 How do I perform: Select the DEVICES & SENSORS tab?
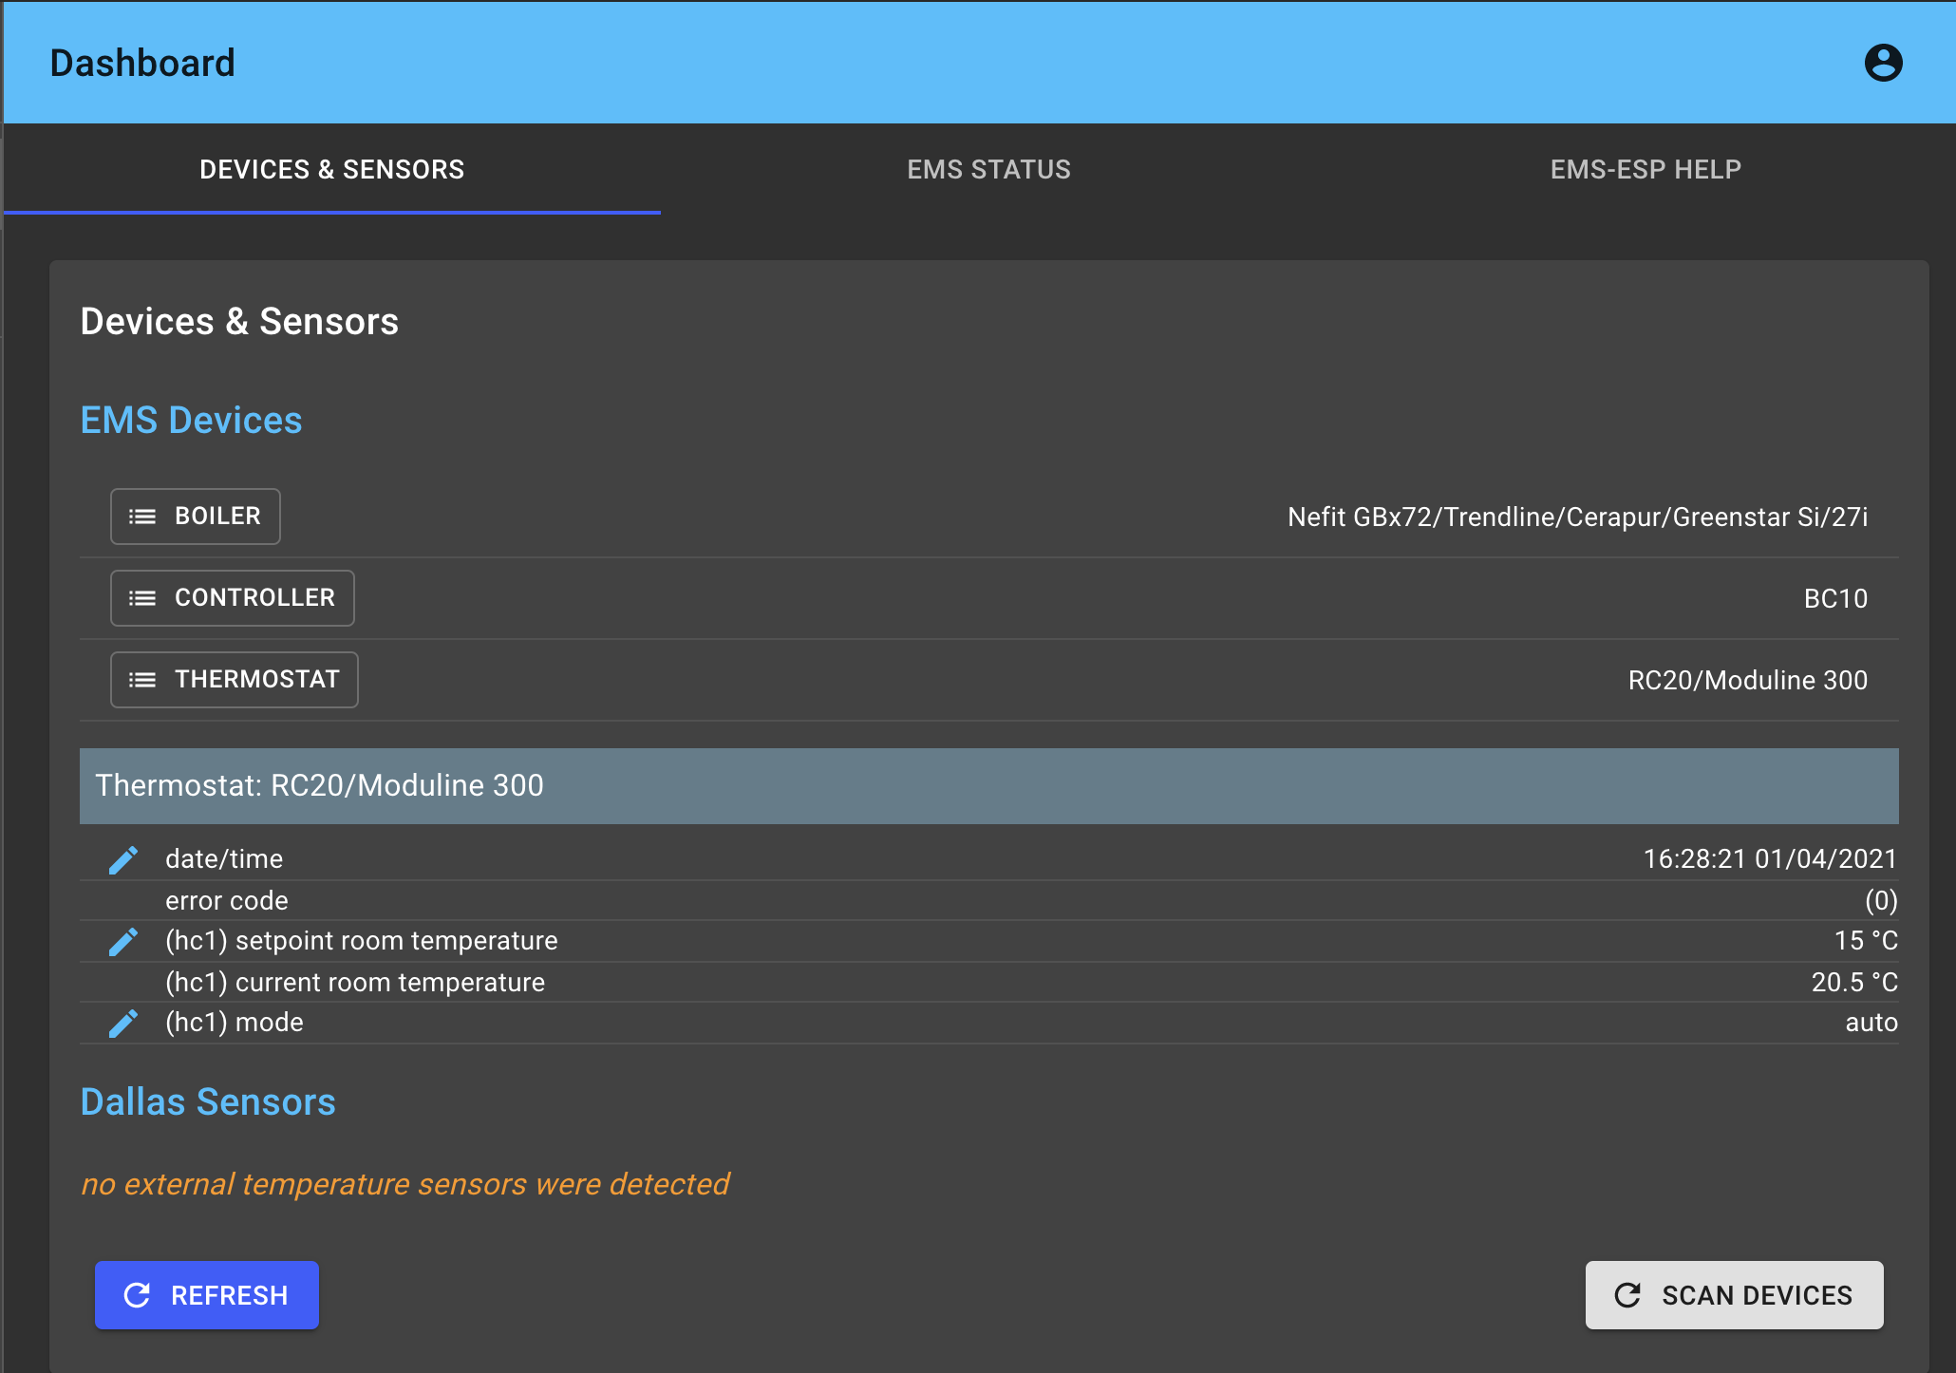pos(332,169)
